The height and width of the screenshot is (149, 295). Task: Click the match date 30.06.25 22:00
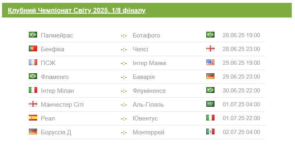[241, 90]
